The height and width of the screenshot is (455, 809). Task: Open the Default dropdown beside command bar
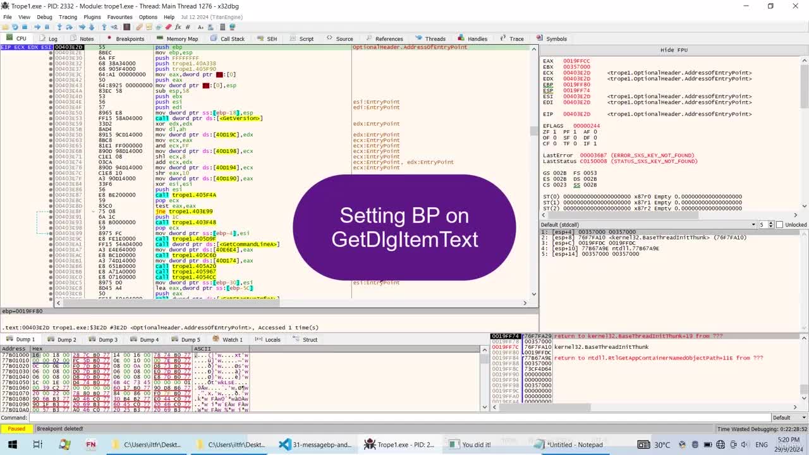click(789, 418)
